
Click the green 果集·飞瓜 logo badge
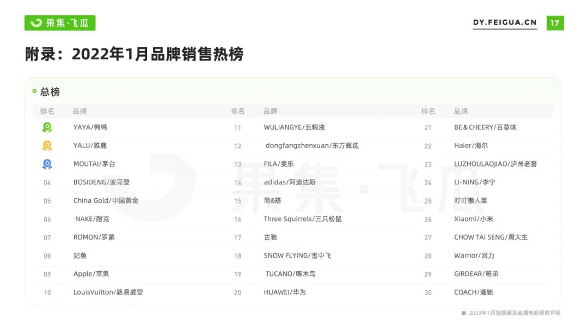point(60,23)
